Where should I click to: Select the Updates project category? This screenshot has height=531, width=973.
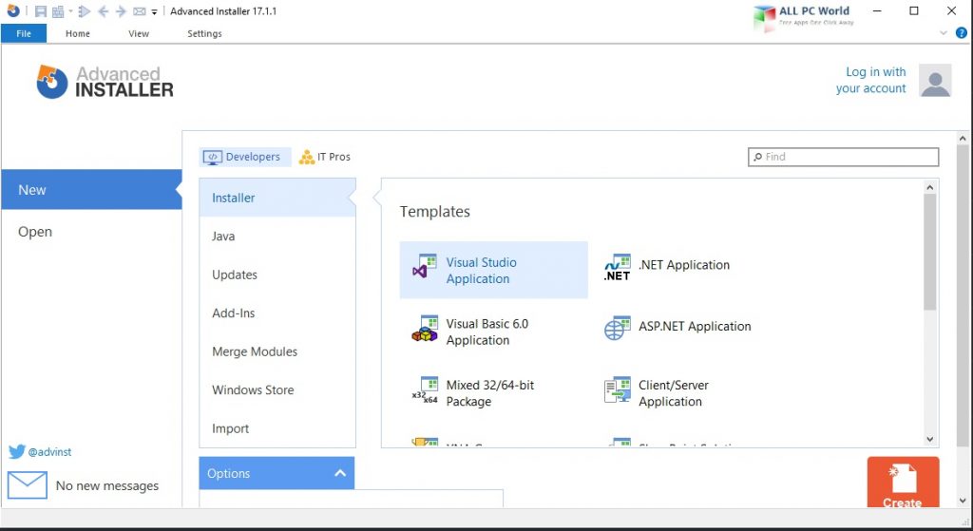(x=277, y=275)
